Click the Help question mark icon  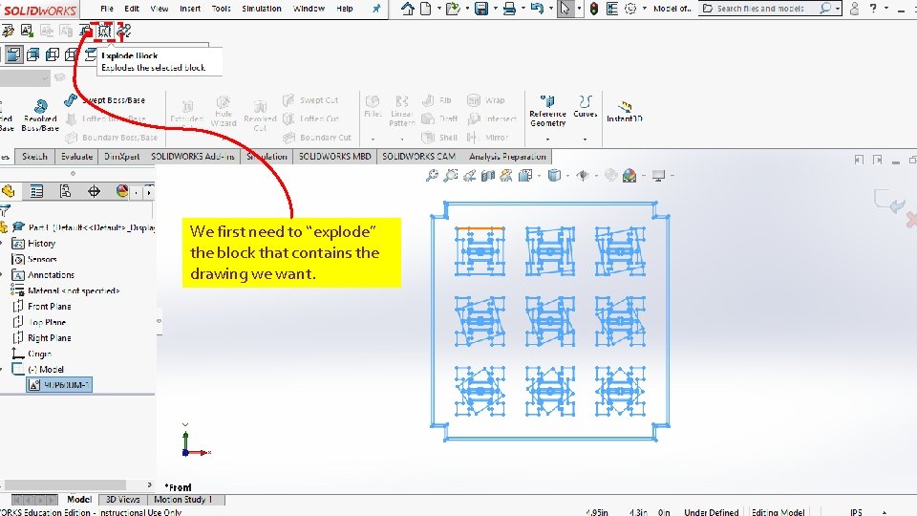[x=873, y=9]
